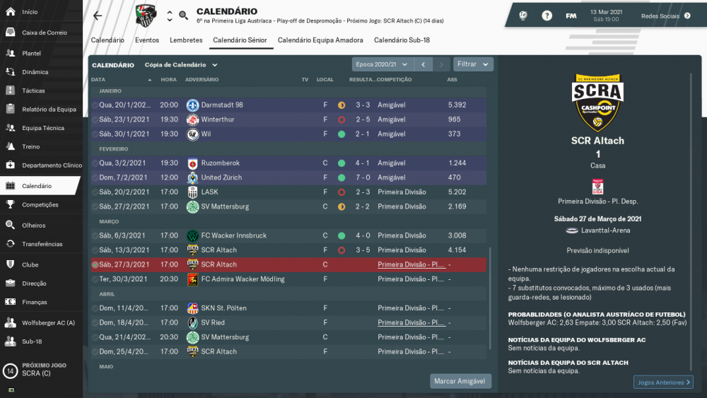The height and width of the screenshot is (398, 707).
Task: Switch to the Eventos tab
Action: click(x=147, y=40)
